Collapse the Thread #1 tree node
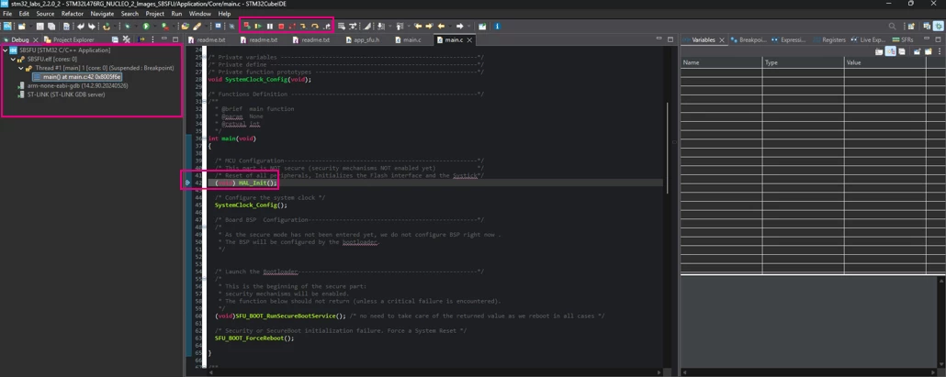The width and height of the screenshot is (946, 377). coord(20,68)
